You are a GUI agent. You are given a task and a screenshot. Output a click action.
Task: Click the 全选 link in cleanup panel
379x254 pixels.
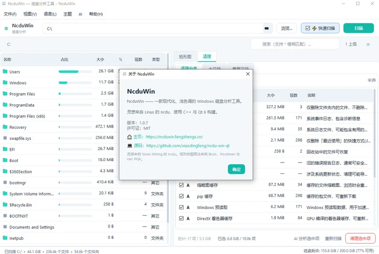click(371, 80)
